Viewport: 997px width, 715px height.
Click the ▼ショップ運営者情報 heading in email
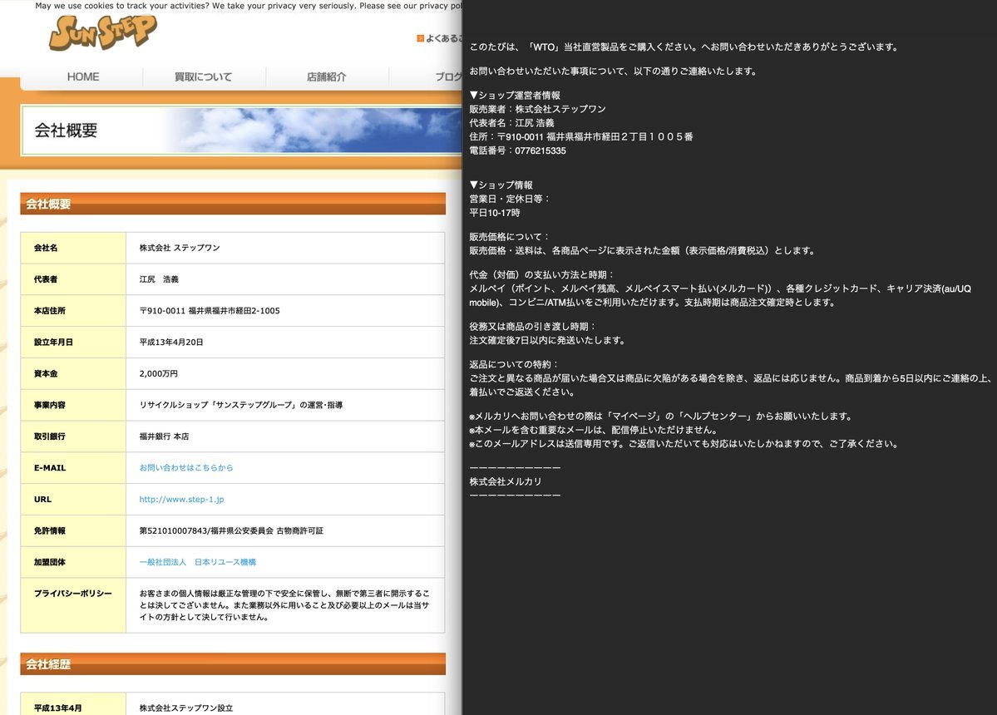[x=515, y=96]
